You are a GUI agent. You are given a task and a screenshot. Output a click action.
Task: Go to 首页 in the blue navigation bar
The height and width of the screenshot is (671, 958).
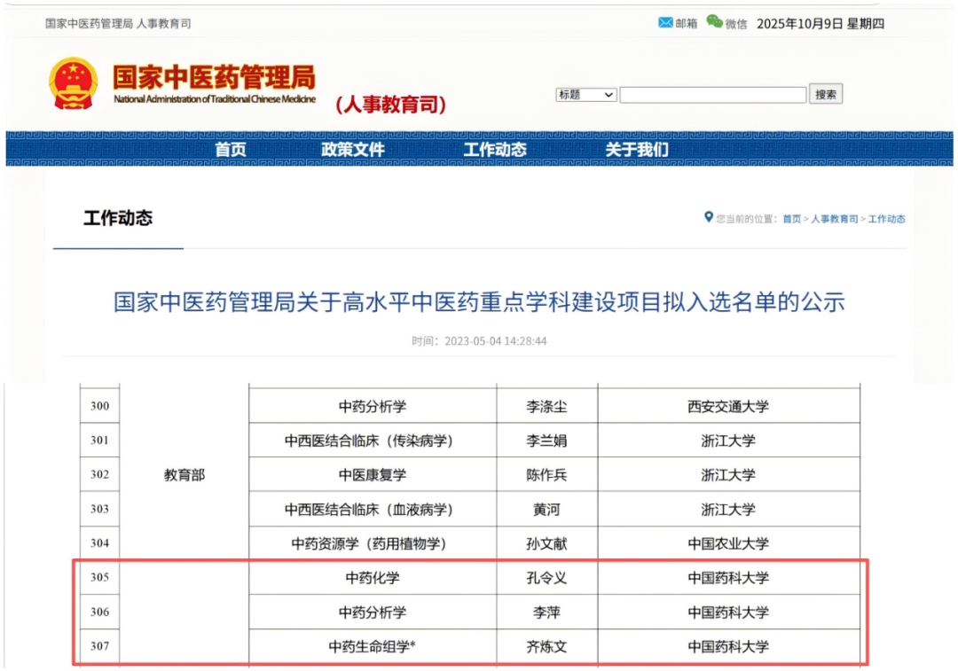231,150
